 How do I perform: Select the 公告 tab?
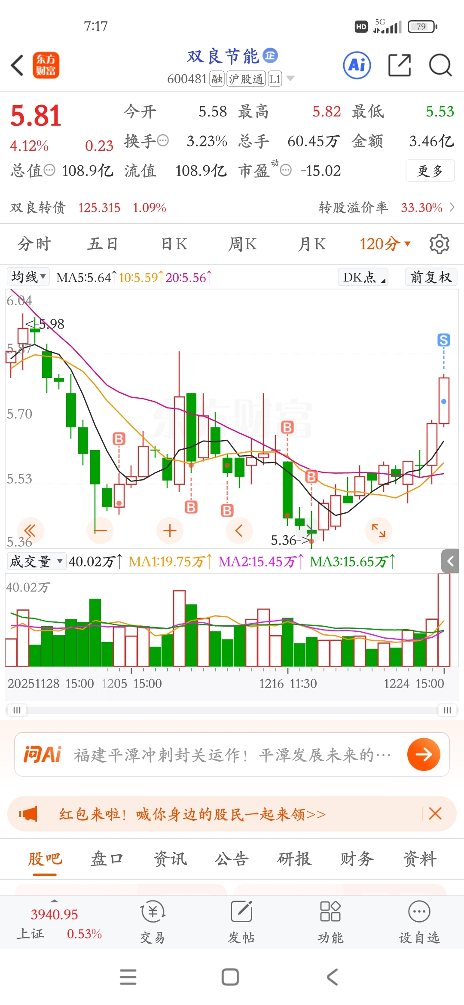pyautogui.click(x=232, y=859)
